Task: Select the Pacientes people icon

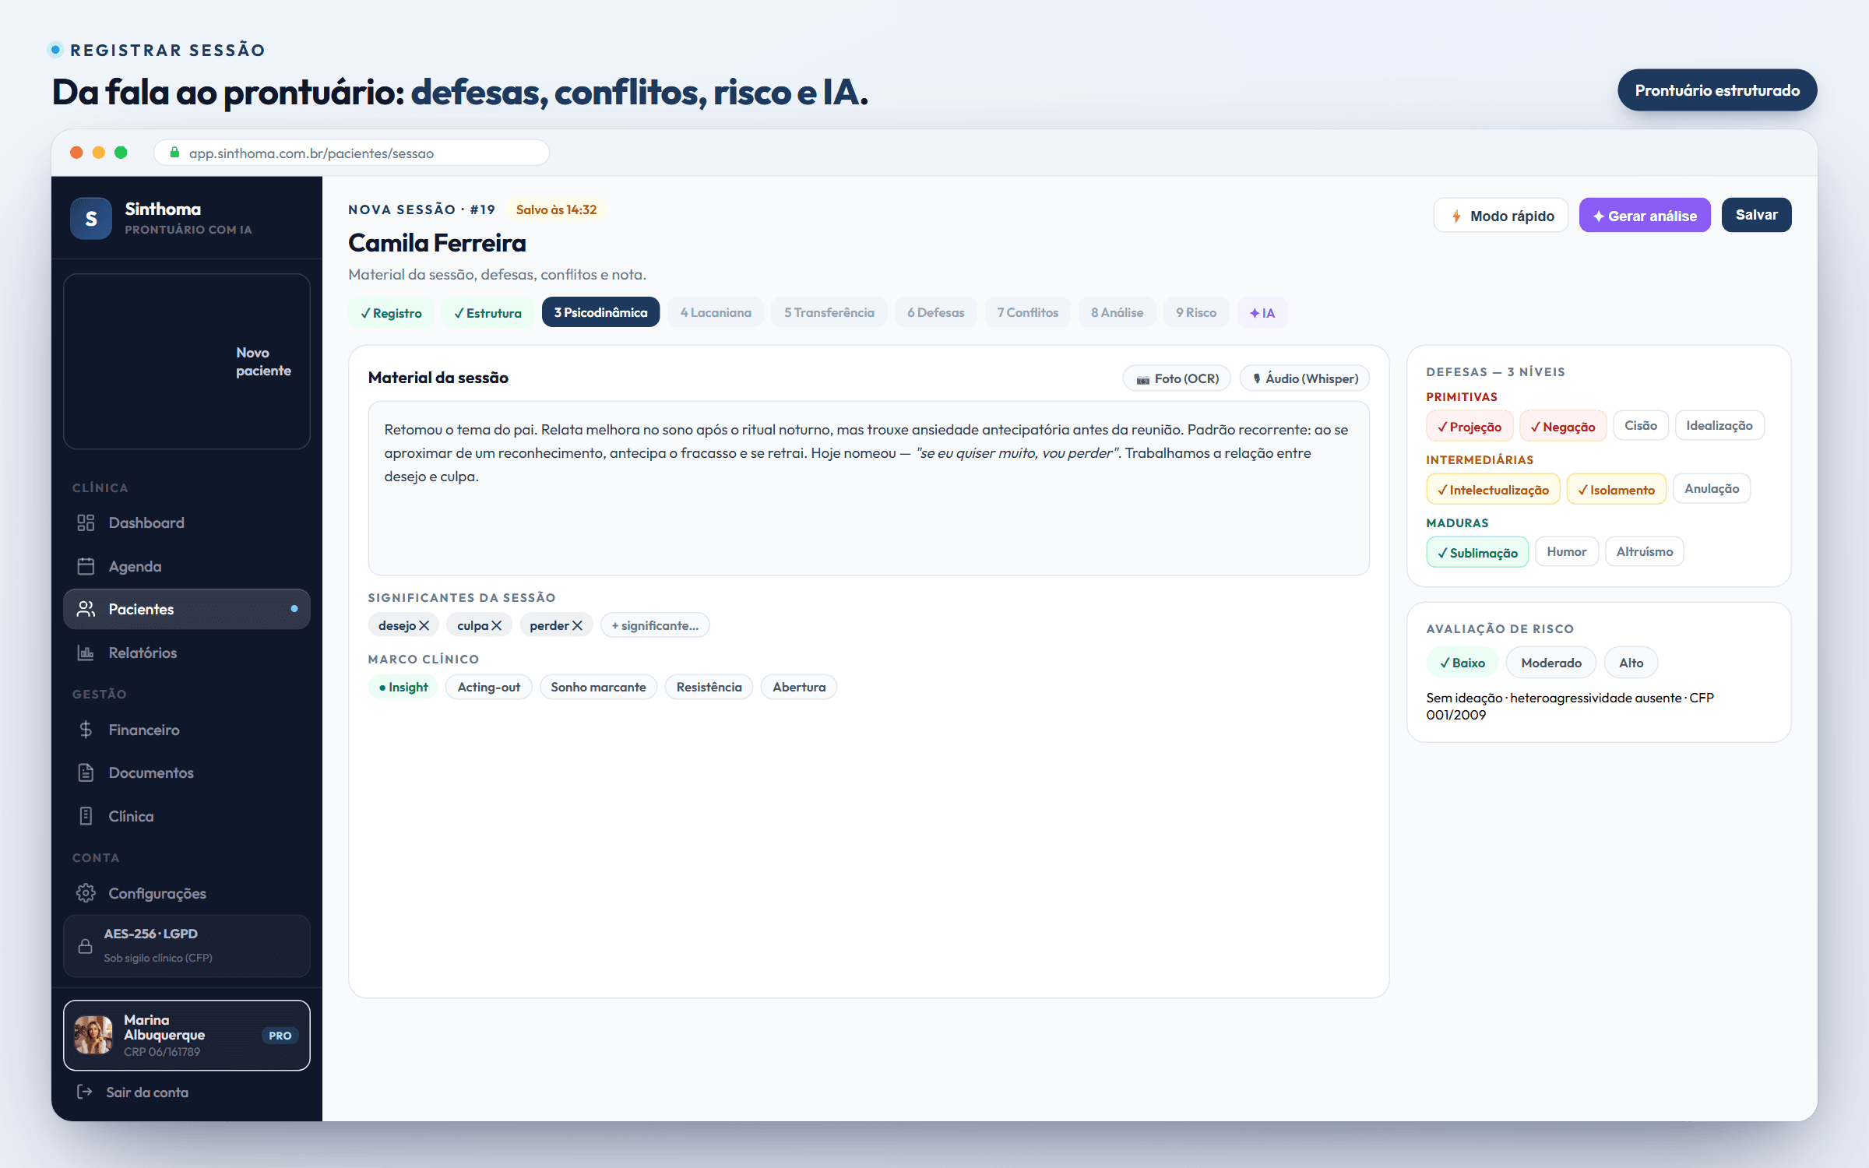Action: 86,609
